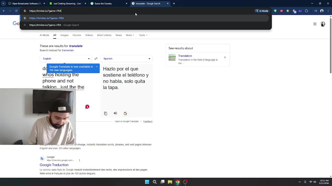Open Chrome three-dot menu

click(x=328, y=11)
